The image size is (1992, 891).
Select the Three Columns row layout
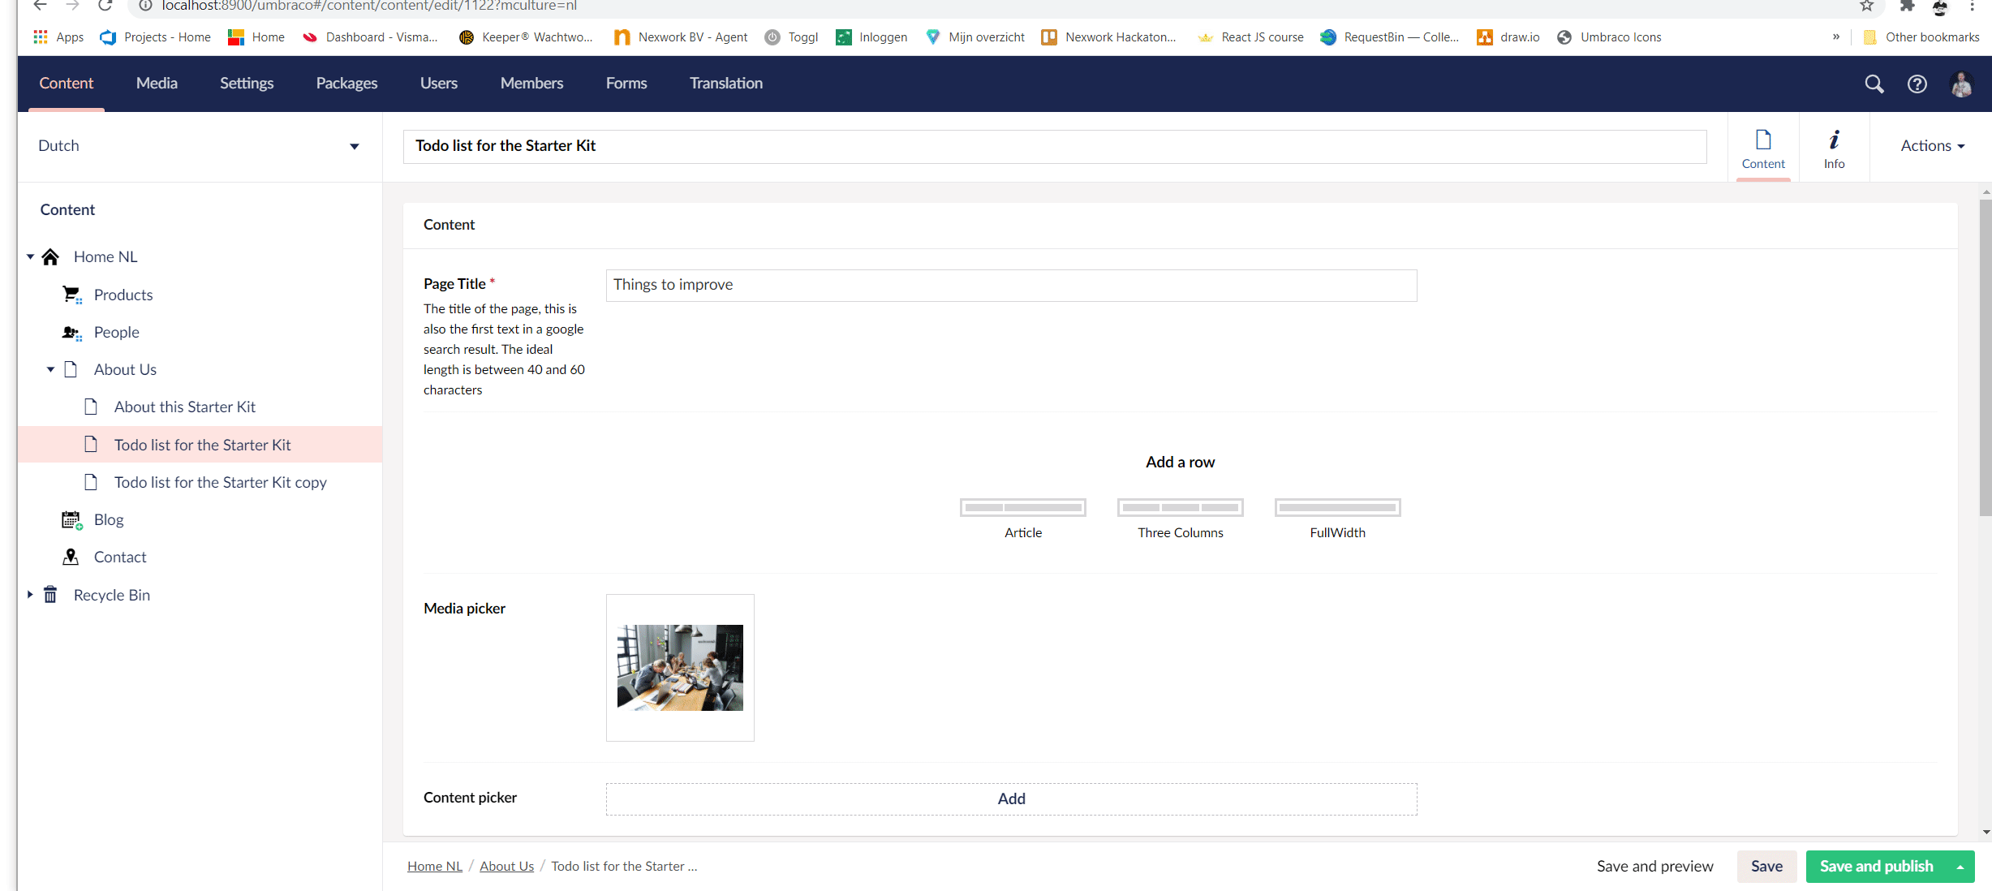click(1180, 508)
